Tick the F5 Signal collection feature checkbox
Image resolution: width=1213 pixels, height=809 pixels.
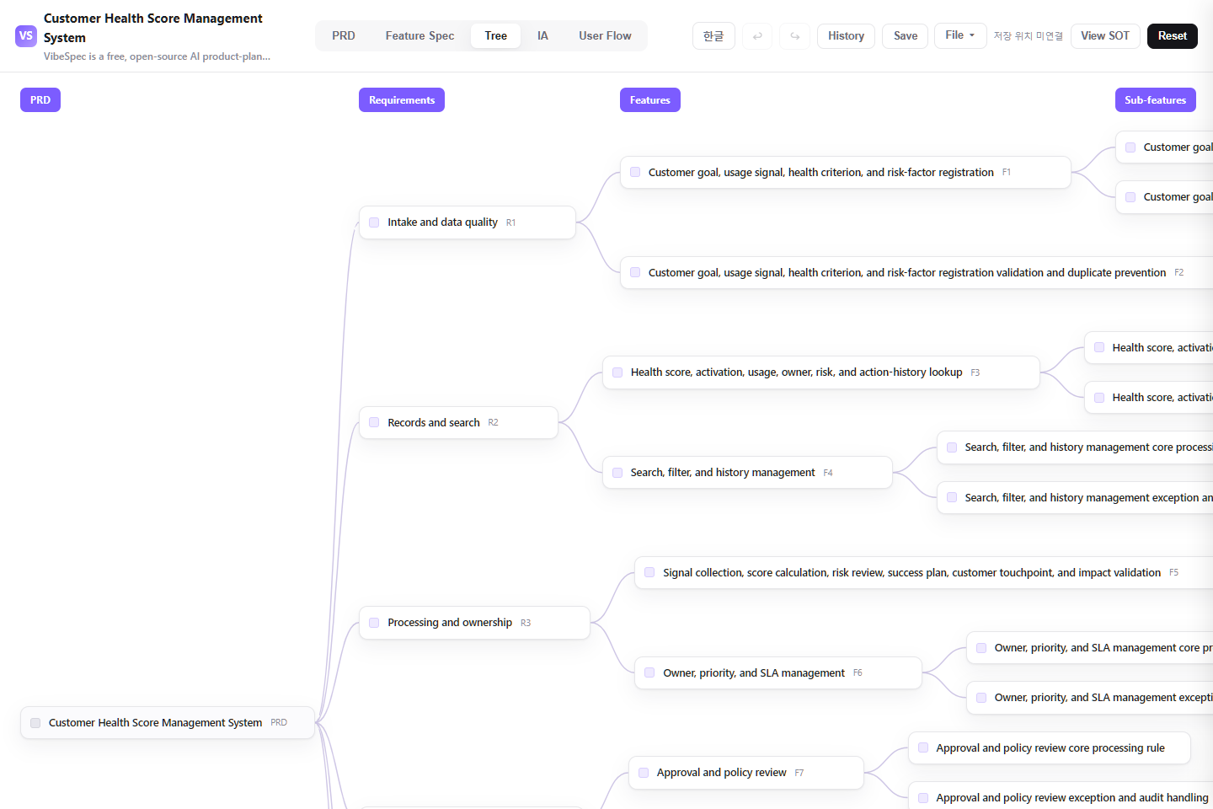tap(649, 573)
